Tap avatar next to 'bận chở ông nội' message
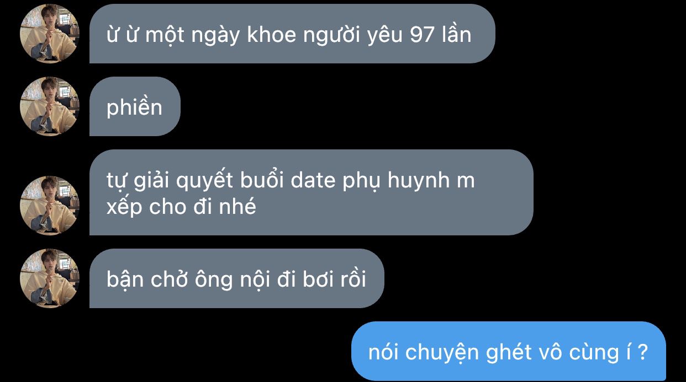The width and height of the screenshot is (686, 382). click(50, 278)
